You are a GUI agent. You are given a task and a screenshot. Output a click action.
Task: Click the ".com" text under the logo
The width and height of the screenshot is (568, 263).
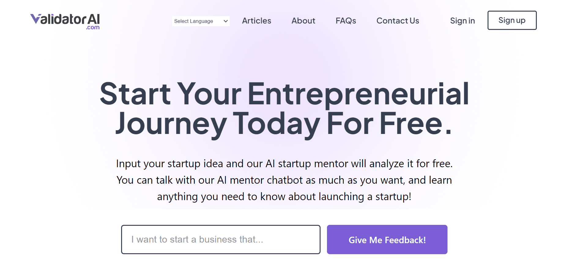(93, 27)
